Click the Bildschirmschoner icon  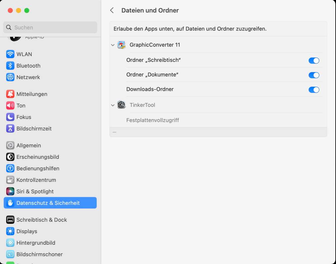[10, 254]
